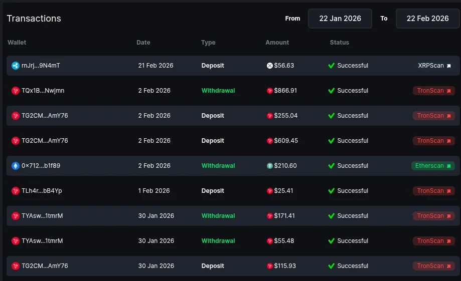Open the TronScan link for the $55.48 withdrawal
Image resolution: width=461 pixels, height=281 pixels.
434,241
